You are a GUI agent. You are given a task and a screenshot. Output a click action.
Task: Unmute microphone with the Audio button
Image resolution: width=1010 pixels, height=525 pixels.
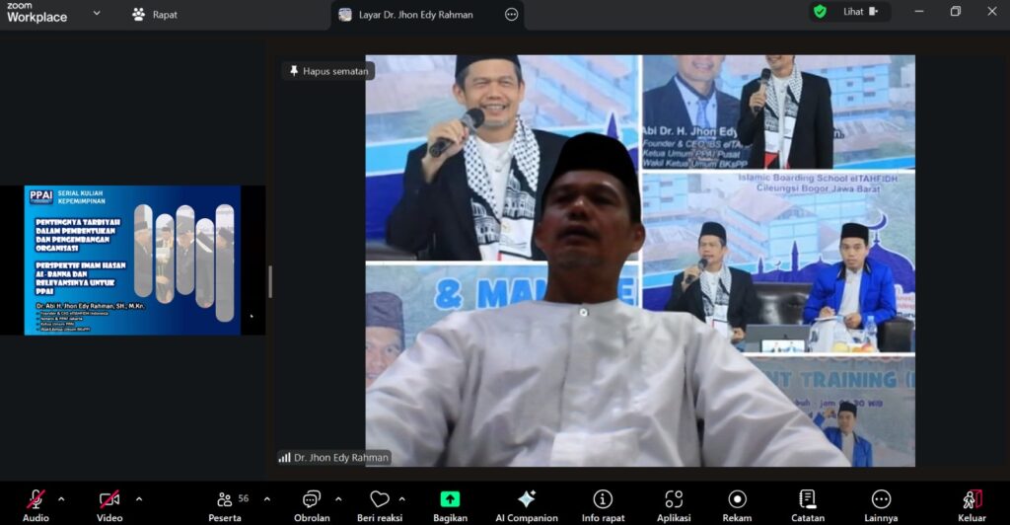click(36, 505)
